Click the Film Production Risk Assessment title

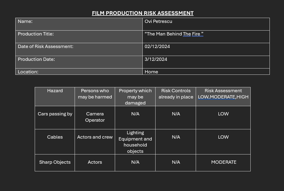142,13
